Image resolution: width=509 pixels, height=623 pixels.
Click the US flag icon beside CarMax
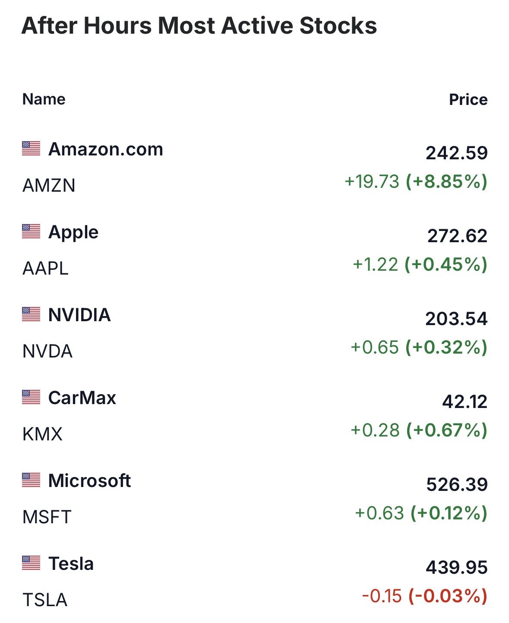31,397
